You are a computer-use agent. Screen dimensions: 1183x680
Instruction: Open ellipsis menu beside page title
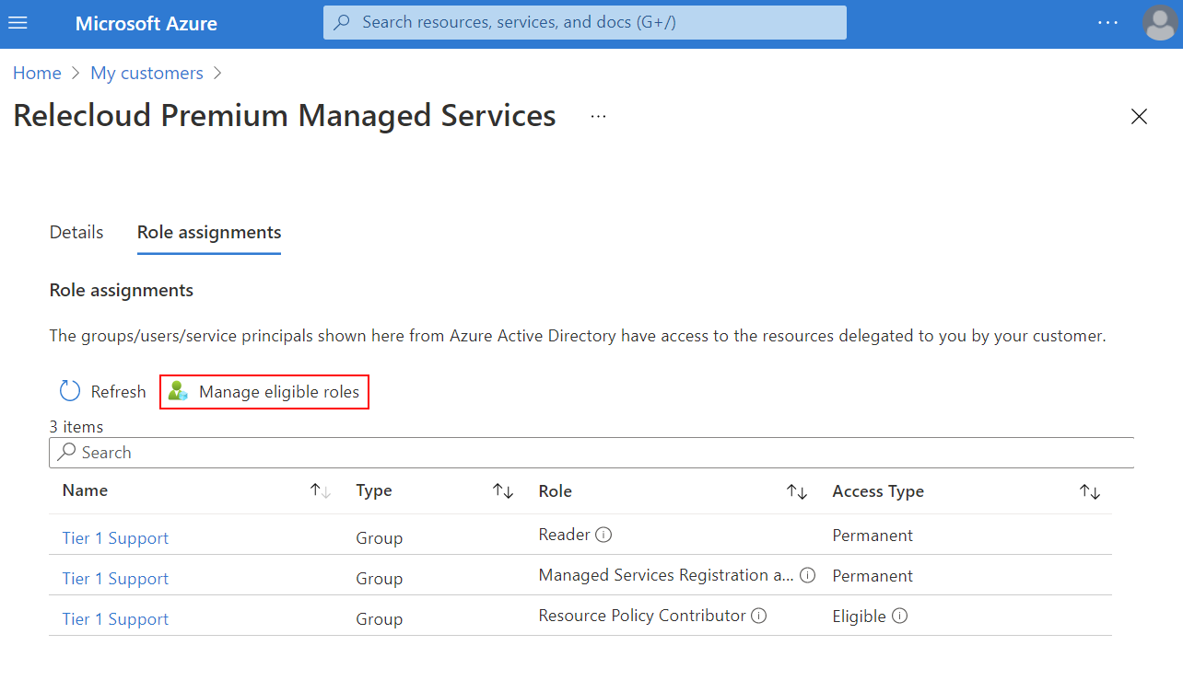pos(599,117)
